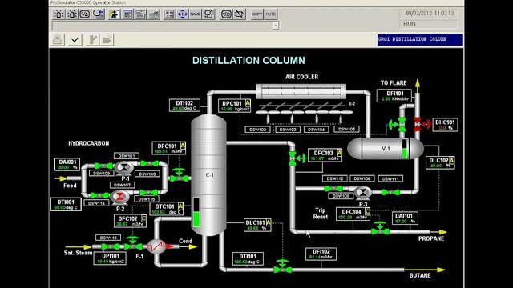Click the printer icon on the second toolbar
This screenshot has height=288, width=513.
tap(58, 40)
